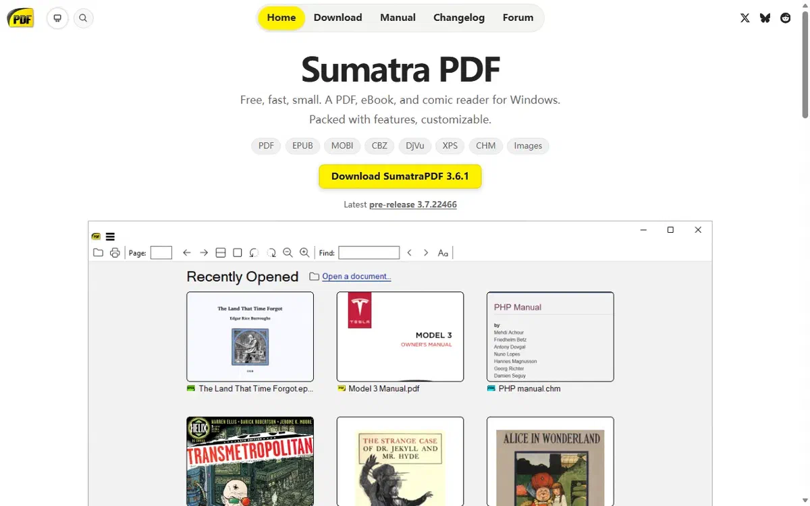Open the Dr. Jekyll and Mr. Hyde thumbnail

coord(400,461)
